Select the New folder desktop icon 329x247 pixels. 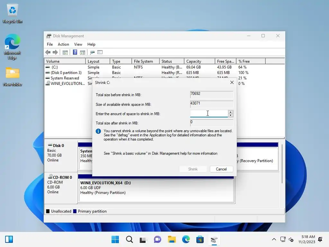13,77
